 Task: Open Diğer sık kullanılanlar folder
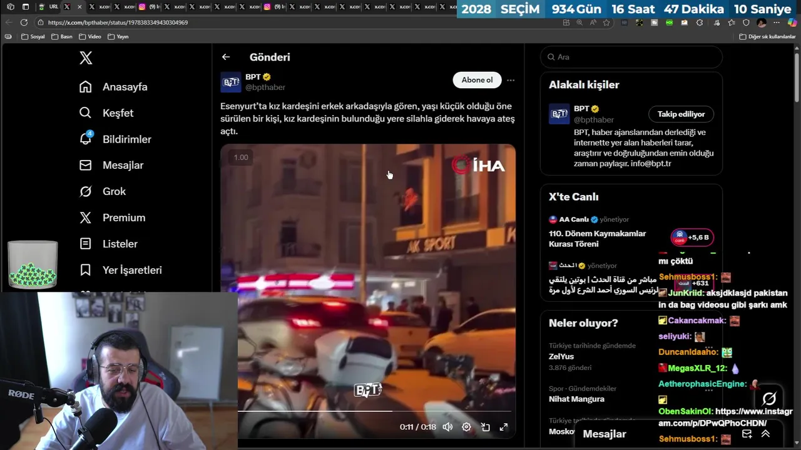(x=767, y=37)
